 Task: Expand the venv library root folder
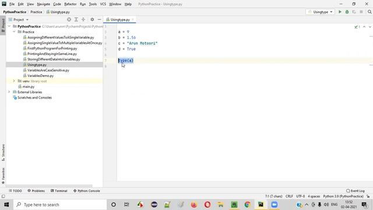[14, 81]
